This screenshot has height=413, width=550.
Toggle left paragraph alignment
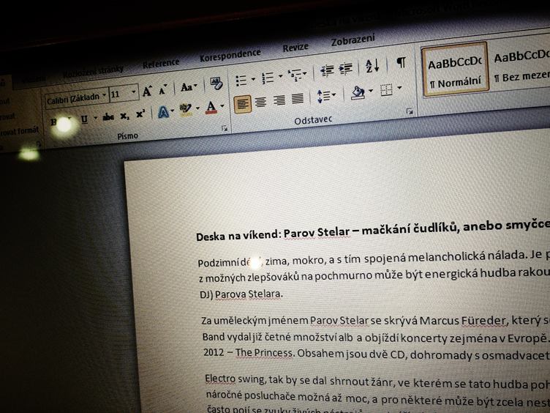(243, 104)
